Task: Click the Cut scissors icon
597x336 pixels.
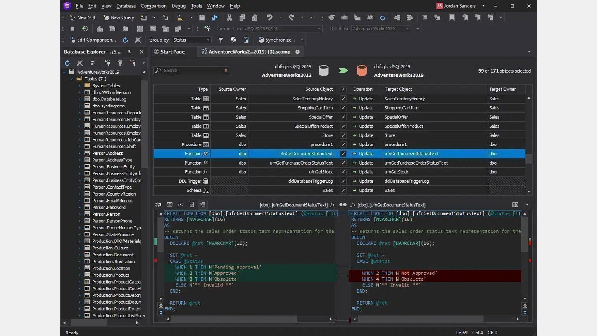Action: click(x=229, y=17)
